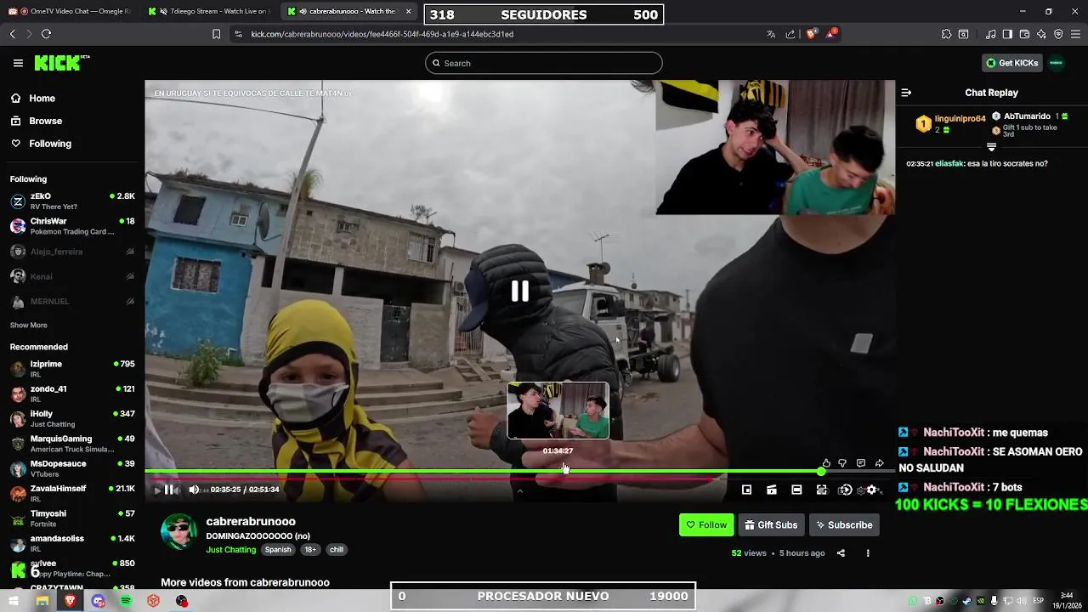Open the Brave Rewards triangle icon

point(832,34)
